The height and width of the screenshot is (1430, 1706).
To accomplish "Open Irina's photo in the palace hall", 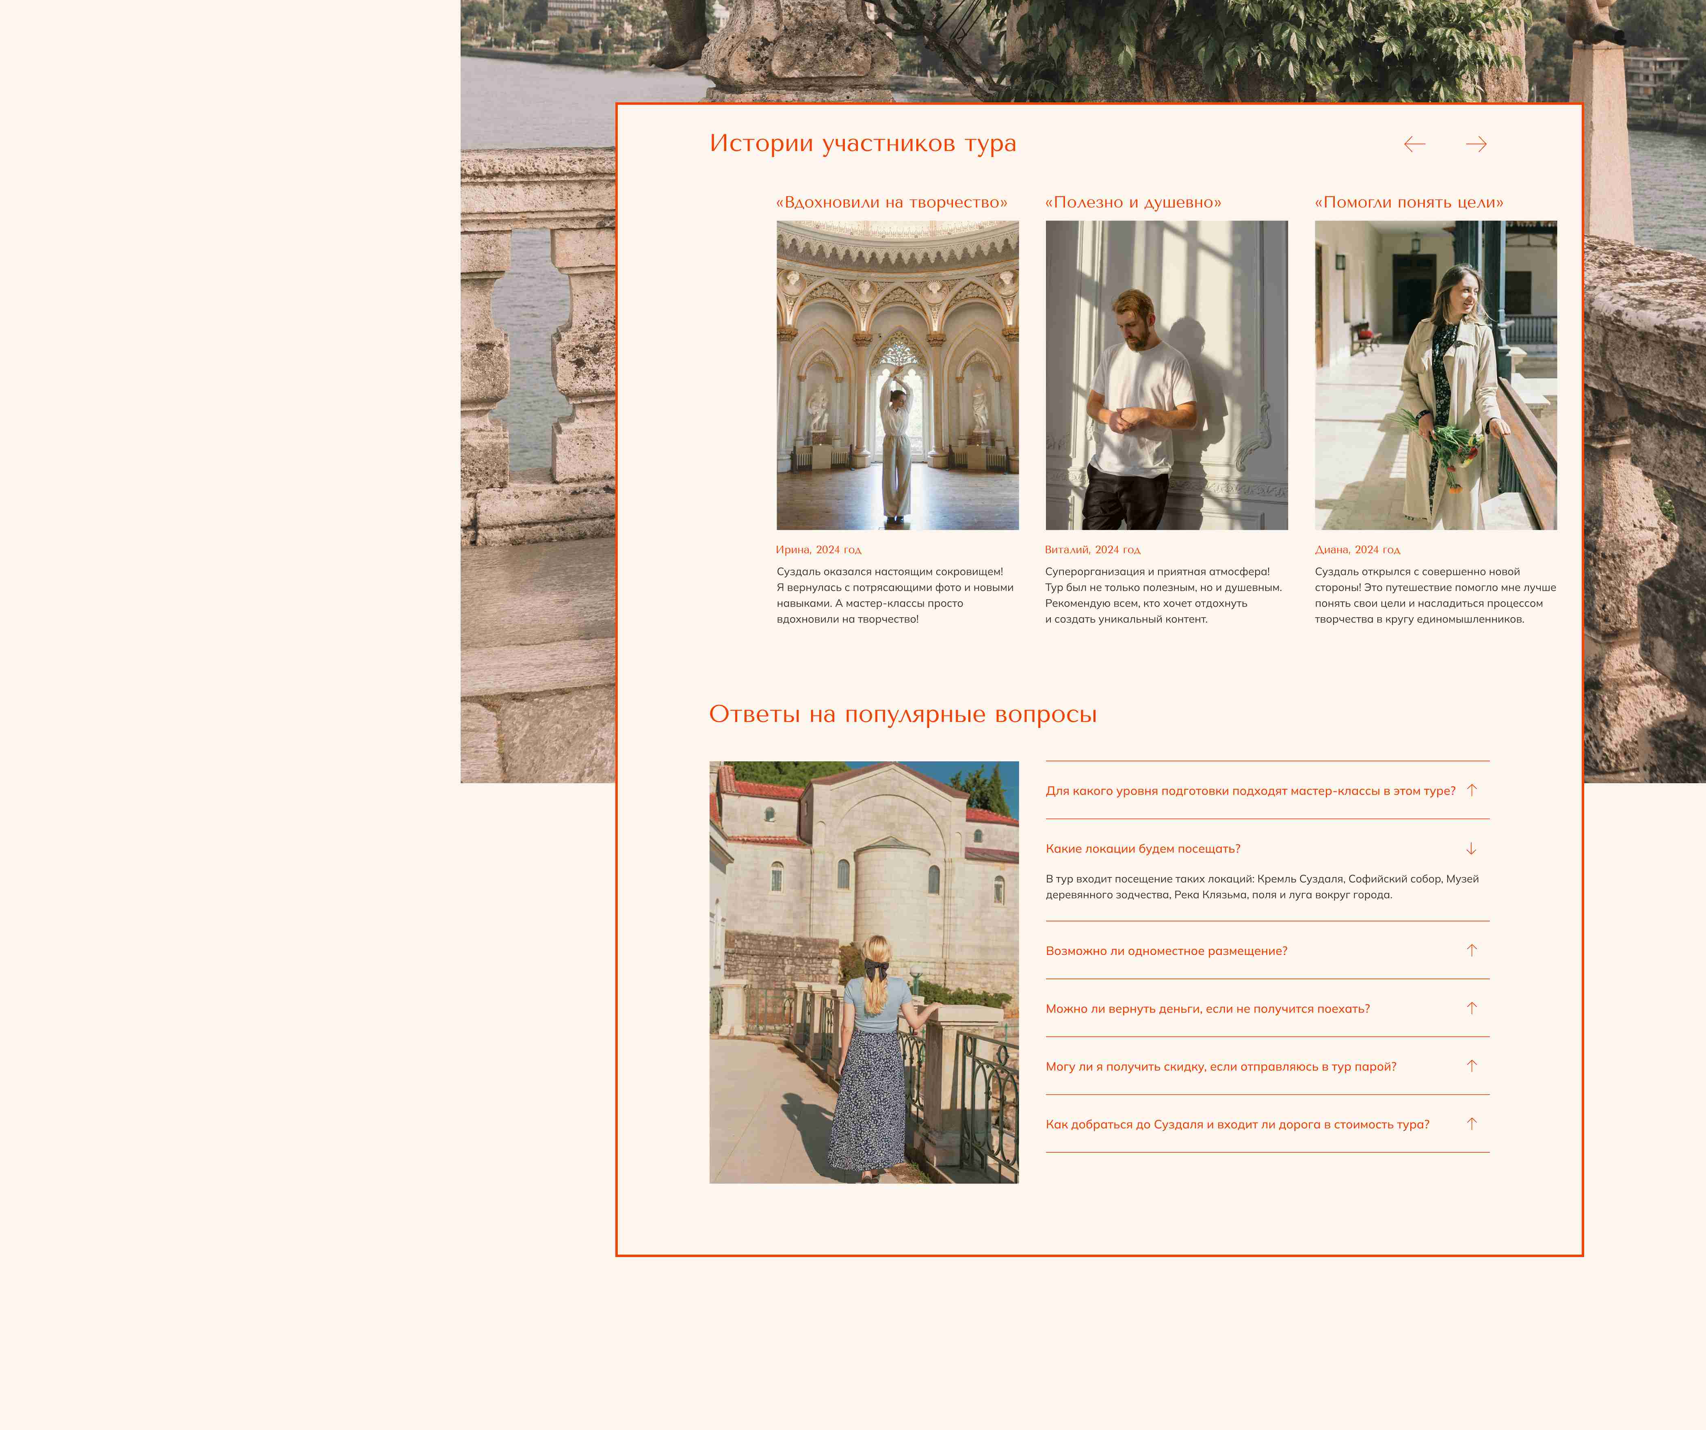I will [897, 375].
